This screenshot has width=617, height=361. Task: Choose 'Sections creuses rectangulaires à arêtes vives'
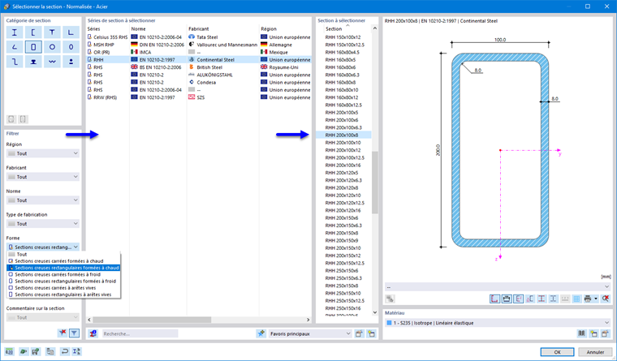63,294
